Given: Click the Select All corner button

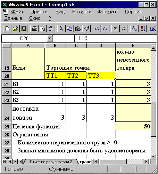Looking at the screenshot, I should pos(7,45).
